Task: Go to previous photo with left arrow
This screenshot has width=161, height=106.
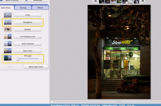Action: pos(96,1)
